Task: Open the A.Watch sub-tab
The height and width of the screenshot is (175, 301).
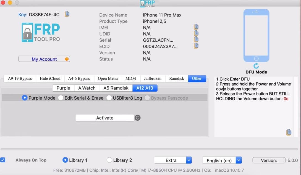Action: [x=87, y=88]
